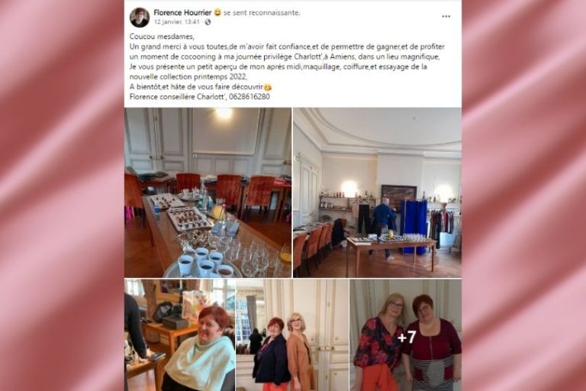This screenshot has width=586, height=391.
Task: Click the pink satin background on right
Action: [x=524, y=195]
